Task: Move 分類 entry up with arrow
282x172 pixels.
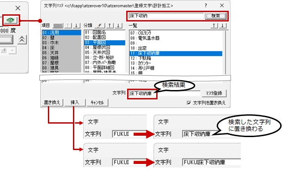Action: (x=110, y=26)
